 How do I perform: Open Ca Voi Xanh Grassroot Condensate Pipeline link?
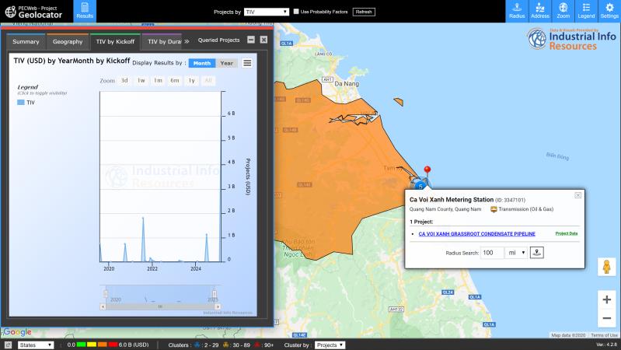[476, 233]
